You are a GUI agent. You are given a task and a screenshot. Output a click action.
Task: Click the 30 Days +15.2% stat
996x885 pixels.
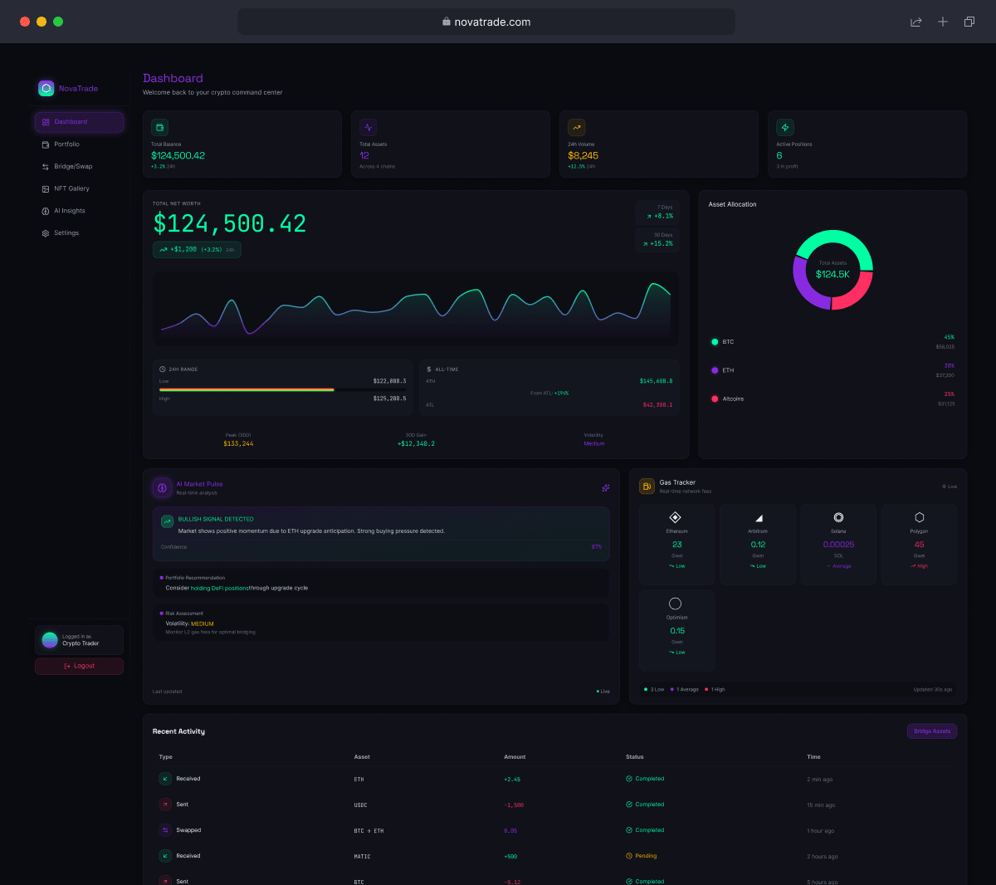point(657,240)
